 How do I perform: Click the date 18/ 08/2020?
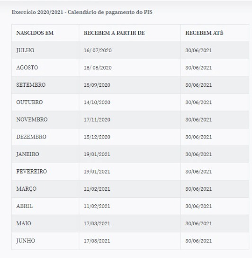pos(98,68)
